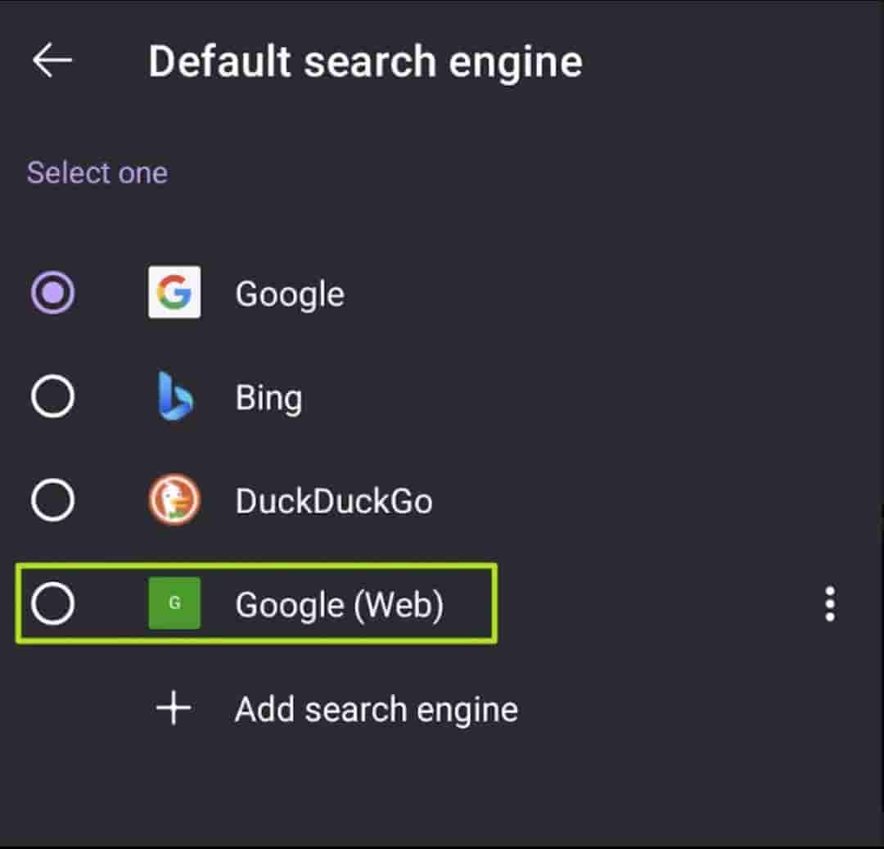Click the DuckDuckGo text label
This screenshot has height=849, width=884.
[x=334, y=501]
